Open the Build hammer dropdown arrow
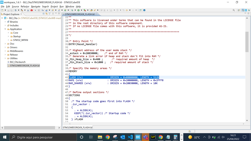 pos(25,10)
